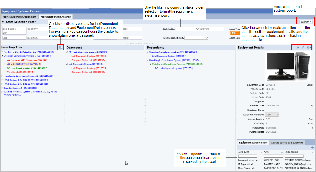Click the plus icon to add support team member
316x172 pixels.
313,148
